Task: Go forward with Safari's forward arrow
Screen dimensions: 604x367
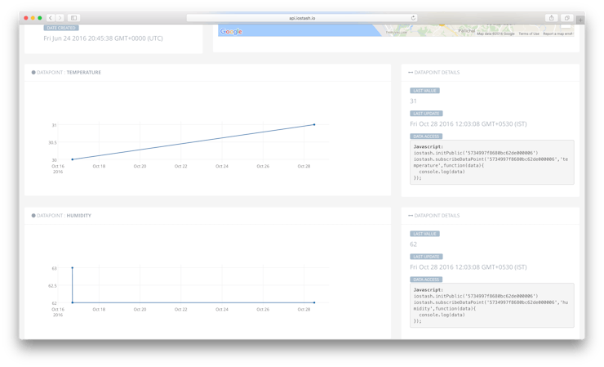Action: pos(60,18)
